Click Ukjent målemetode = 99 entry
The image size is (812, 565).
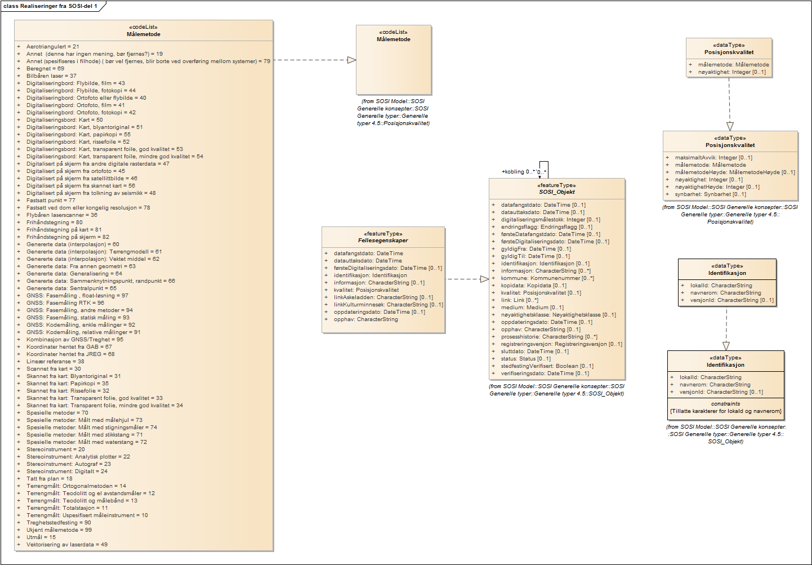59,530
